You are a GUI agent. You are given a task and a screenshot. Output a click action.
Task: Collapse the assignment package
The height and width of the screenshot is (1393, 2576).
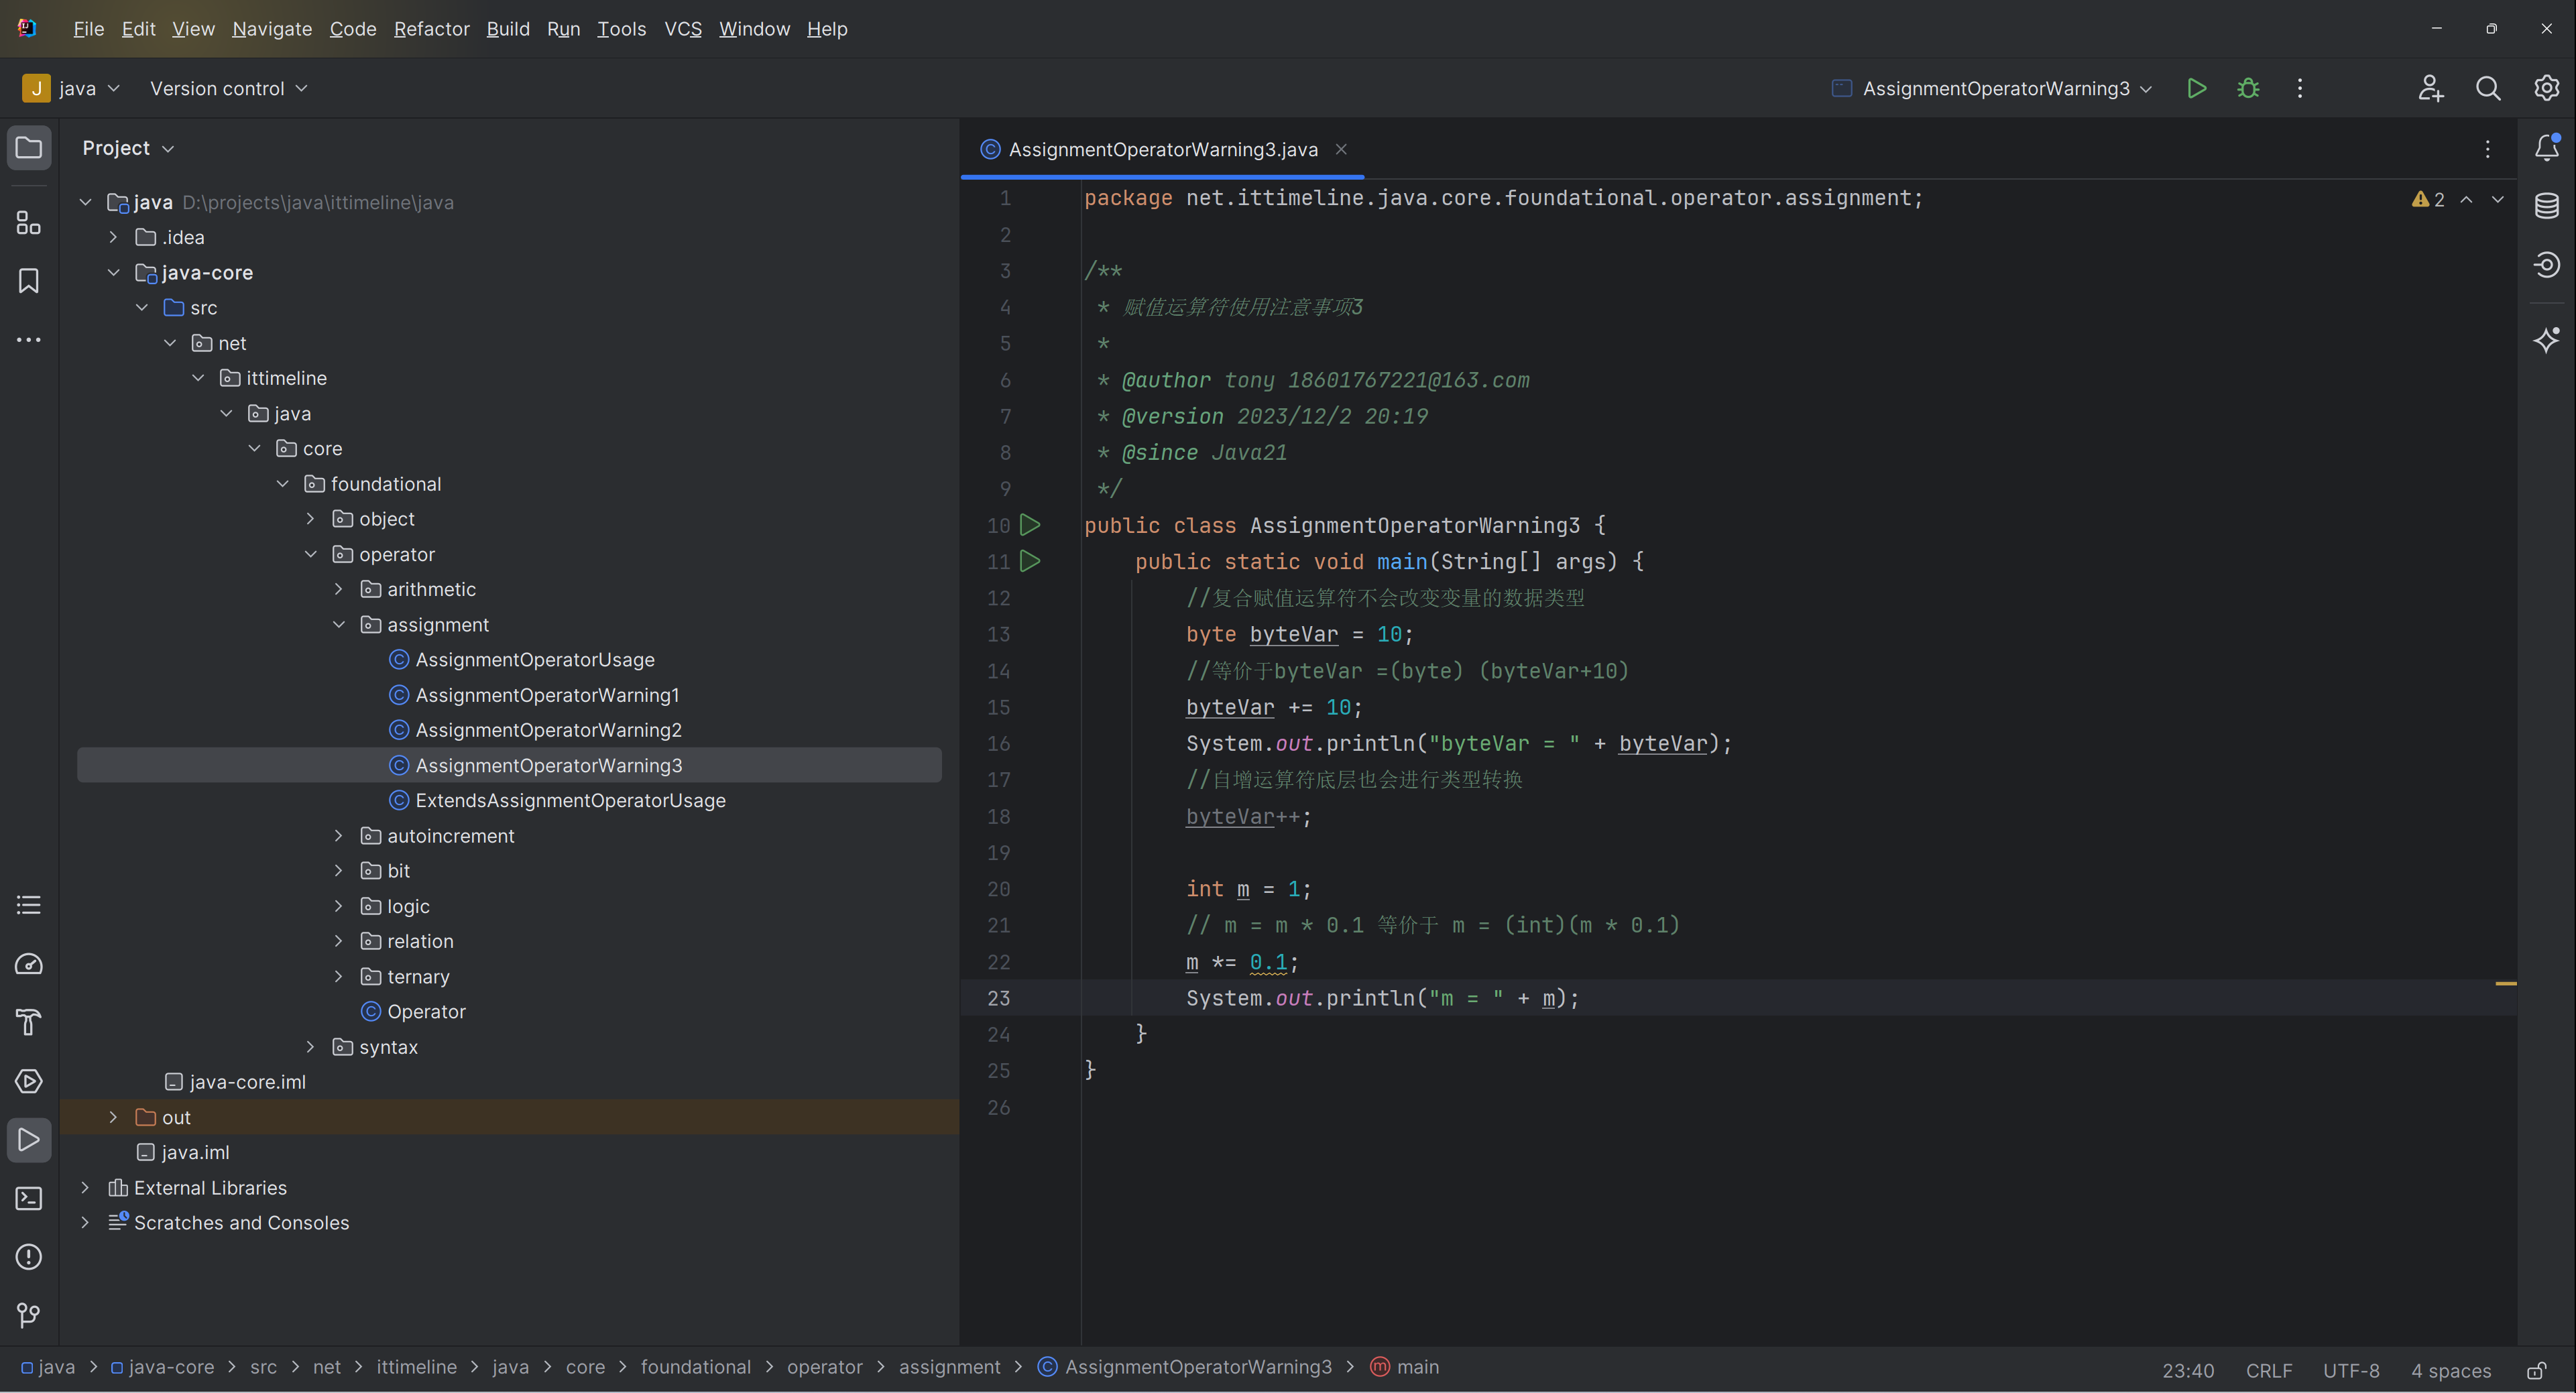tap(338, 624)
